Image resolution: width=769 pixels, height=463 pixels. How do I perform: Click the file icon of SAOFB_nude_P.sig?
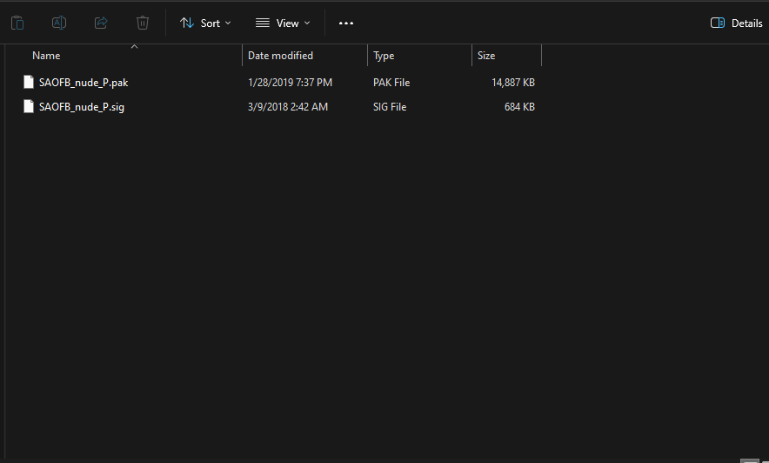point(29,106)
